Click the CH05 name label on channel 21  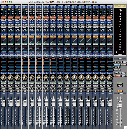point(32,94)
